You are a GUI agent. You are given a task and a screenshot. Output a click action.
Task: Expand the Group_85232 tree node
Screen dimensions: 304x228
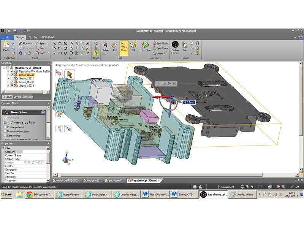(x=8, y=82)
